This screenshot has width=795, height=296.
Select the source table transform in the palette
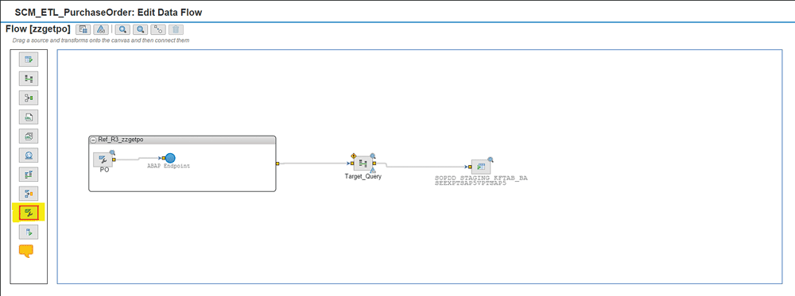pos(29,60)
